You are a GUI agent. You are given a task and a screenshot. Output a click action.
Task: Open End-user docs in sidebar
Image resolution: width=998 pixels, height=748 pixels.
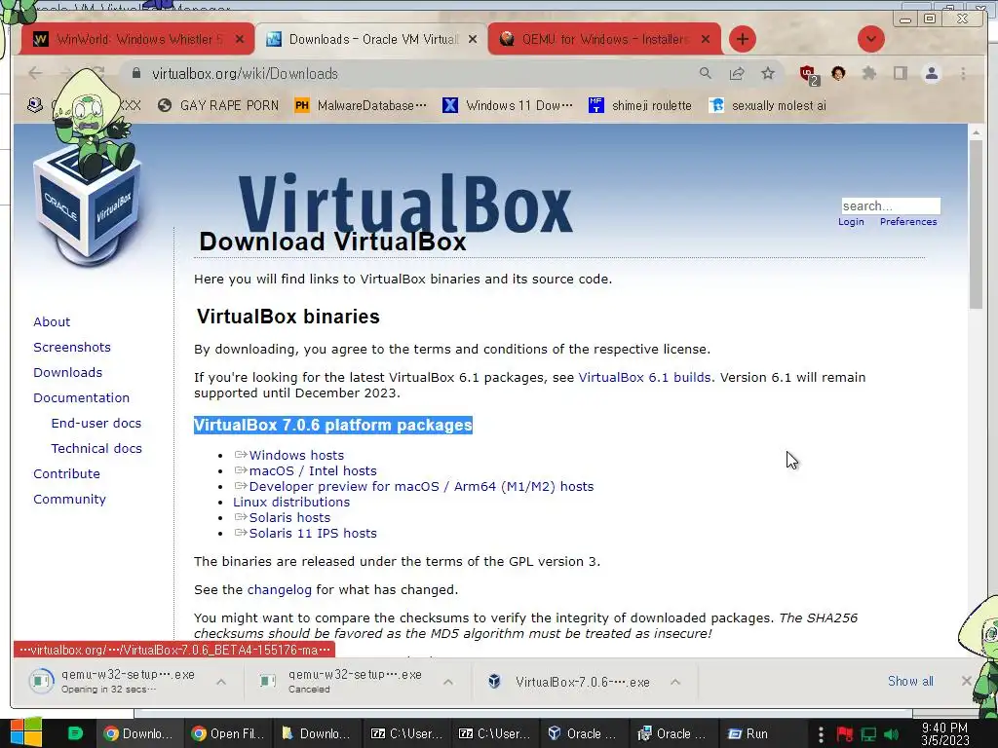pos(96,424)
